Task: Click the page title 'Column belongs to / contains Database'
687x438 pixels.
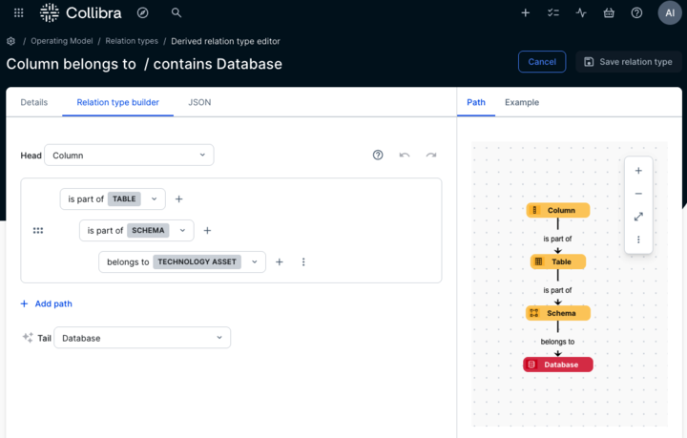Action: [x=144, y=64]
